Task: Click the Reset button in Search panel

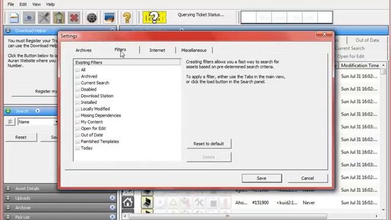Action: tap(21, 137)
